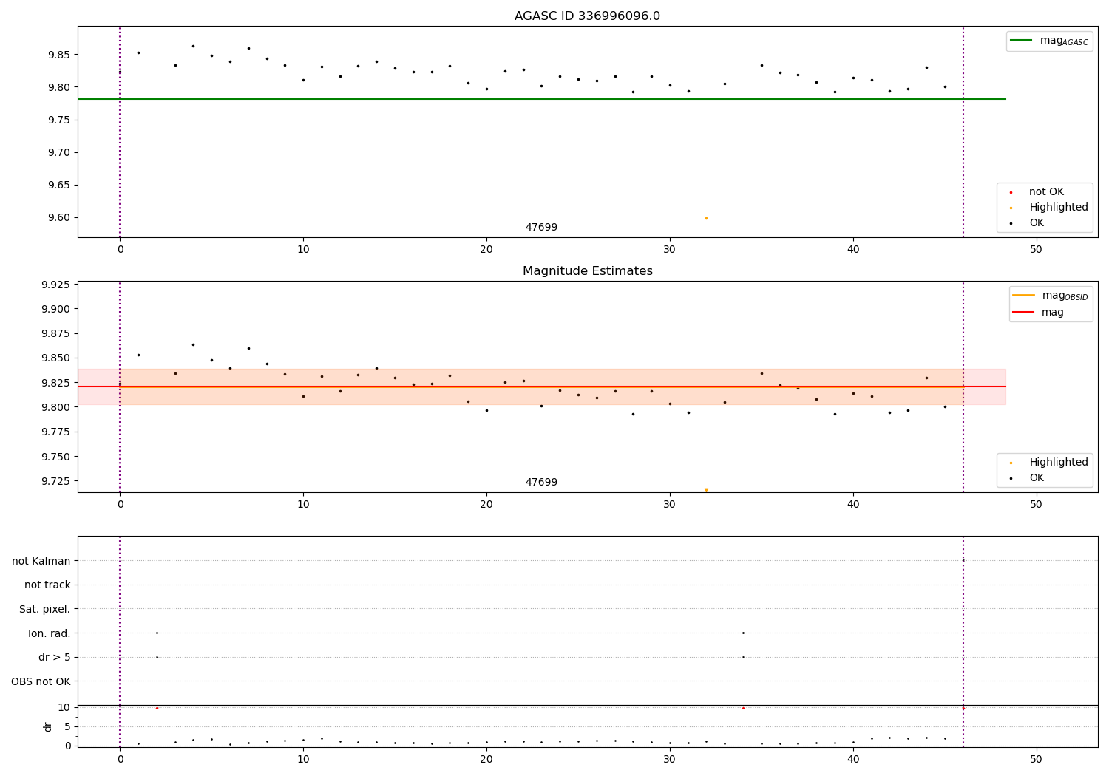The width and height of the screenshot is (1109, 776).
Task: Click the 9.925 tick label in middle plot
Action: [57, 285]
